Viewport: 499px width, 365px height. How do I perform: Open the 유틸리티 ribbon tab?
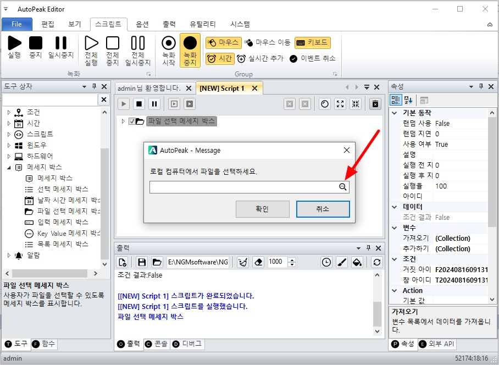click(x=203, y=24)
